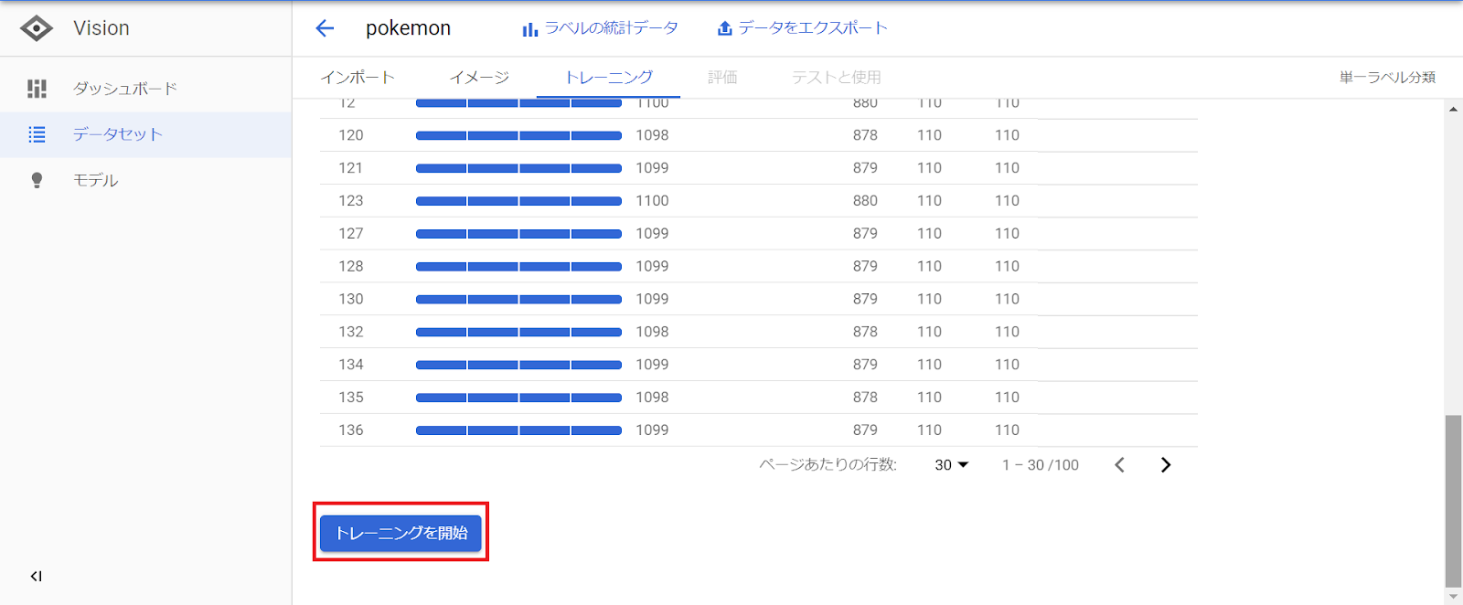1463x605 pixels.
Task: Open the モデル sidebar item
Action: pyautogui.click(x=146, y=180)
